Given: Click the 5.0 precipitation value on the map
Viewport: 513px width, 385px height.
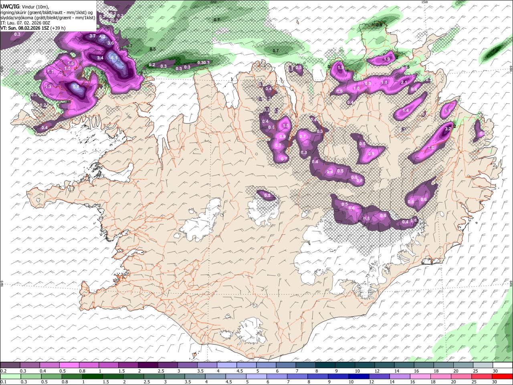Looking at the screenshot, I should coord(77,86).
